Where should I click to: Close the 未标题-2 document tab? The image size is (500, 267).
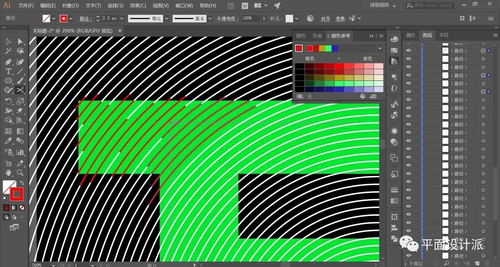tap(120, 30)
